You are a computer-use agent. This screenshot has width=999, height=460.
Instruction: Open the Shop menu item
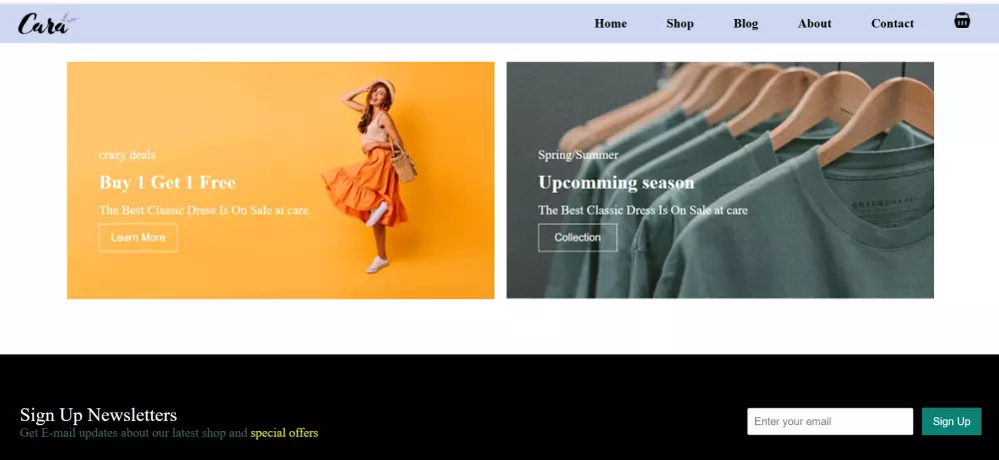click(679, 23)
